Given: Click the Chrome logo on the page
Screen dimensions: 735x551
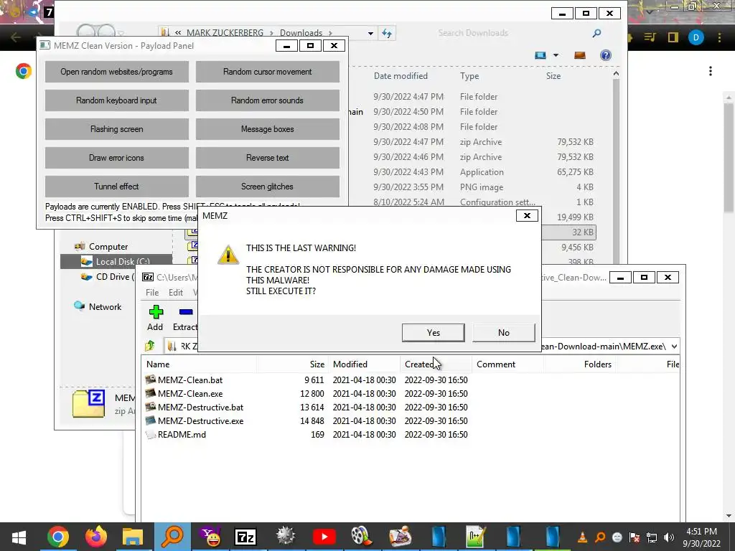Looking at the screenshot, I should click(24, 71).
